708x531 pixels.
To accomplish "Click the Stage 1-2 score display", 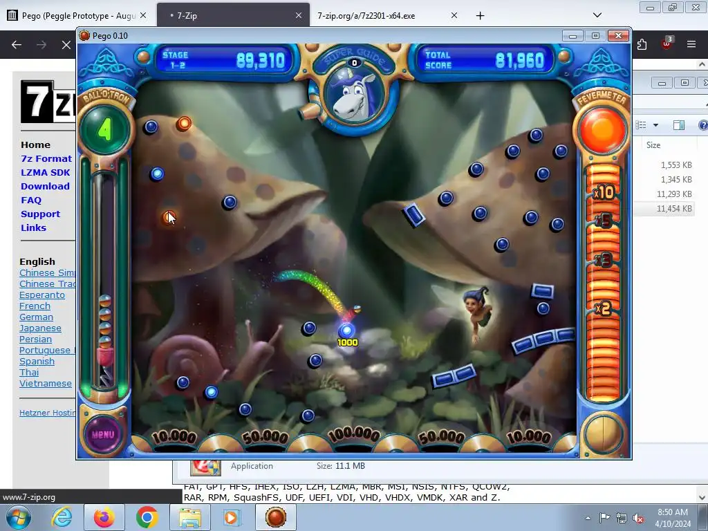I will [224, 60].
